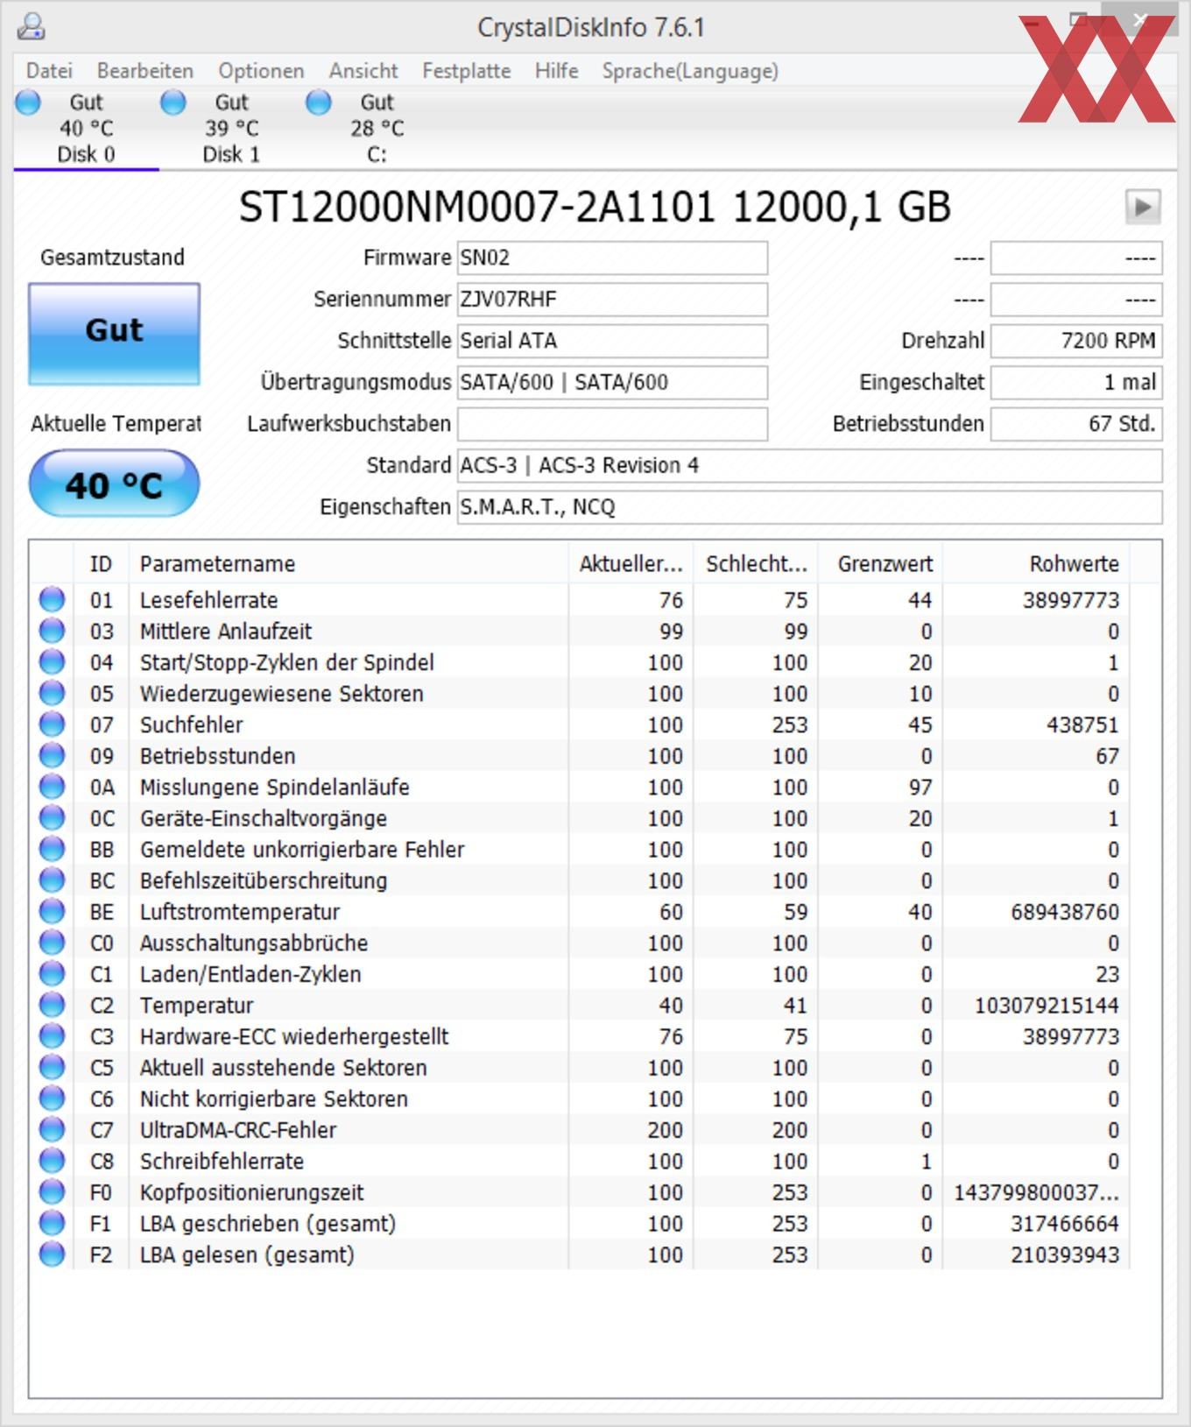The image size is (1191, 1427).
Task: Open the Datei menu
Action: pyautogui.click(x=49, y=71)
